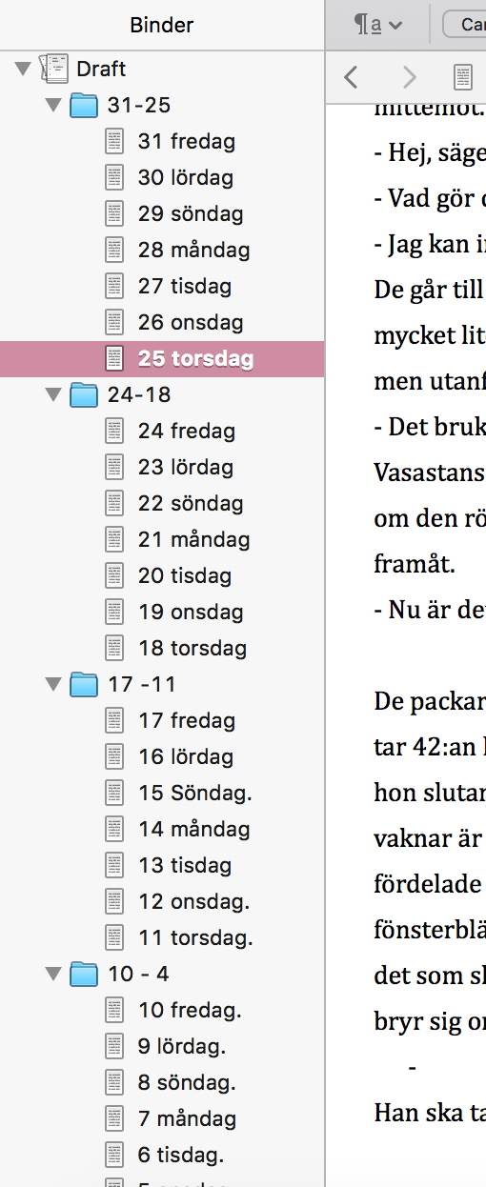Viewport: 486px width, 1187px height.
Task: Open the paragraph styles dropdown in toolbar
Action: pos(378,25)
